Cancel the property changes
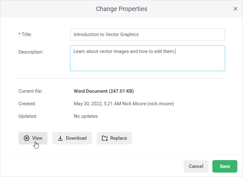Image resolution: width=243 pixels, height=177 pixels. [196, 166]
